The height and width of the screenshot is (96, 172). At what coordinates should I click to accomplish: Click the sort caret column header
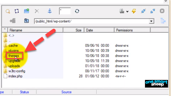pos(5,30)
